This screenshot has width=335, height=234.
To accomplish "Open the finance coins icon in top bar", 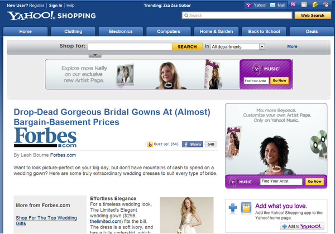I will click(x=315, y=4).
